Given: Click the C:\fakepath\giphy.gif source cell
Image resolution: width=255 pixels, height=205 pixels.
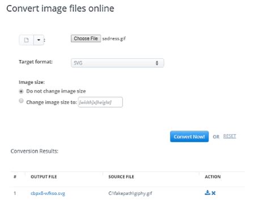Looking at the screenshot, I should pyautogui.click(x=130, y=193).
